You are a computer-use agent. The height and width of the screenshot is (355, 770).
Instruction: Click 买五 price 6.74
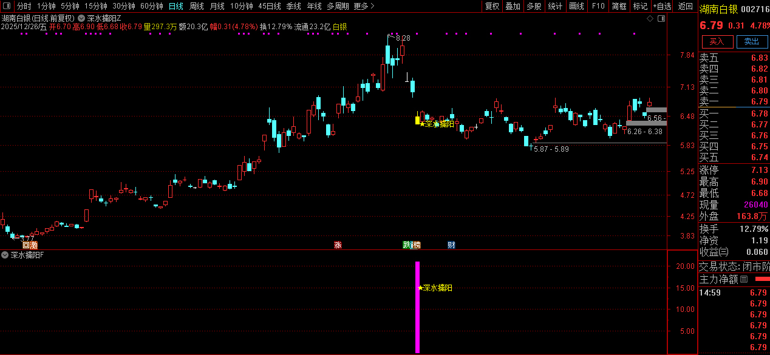tap(759, 157)
